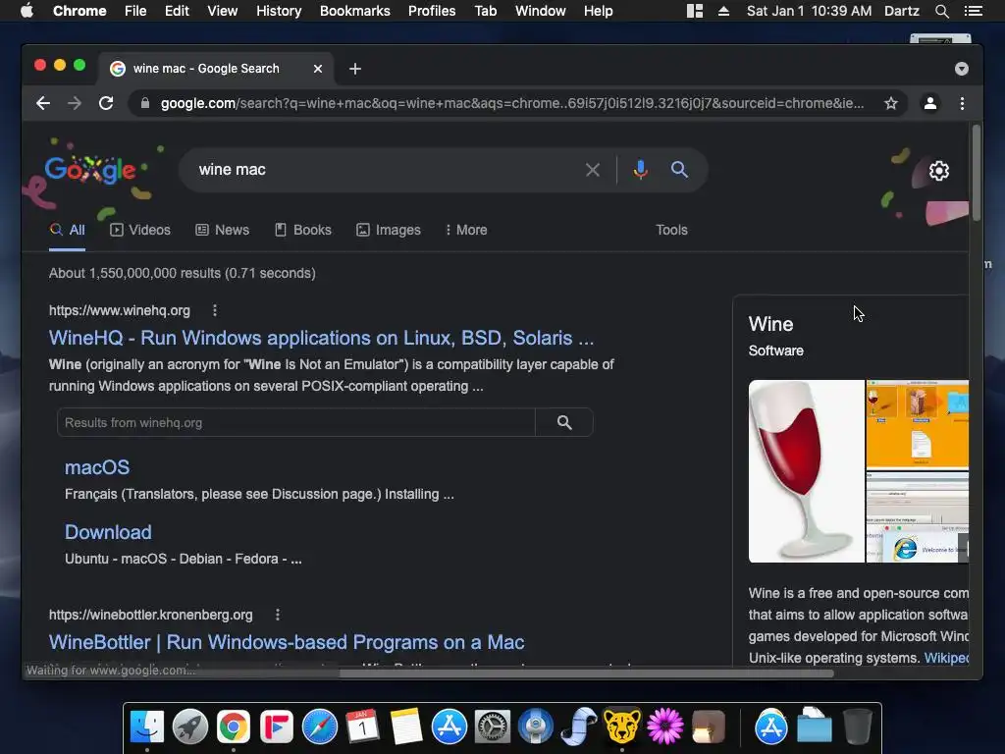Click the date and time in menu bar
The height and width of the screenshot is (754, 1005).
pos(809,11)
